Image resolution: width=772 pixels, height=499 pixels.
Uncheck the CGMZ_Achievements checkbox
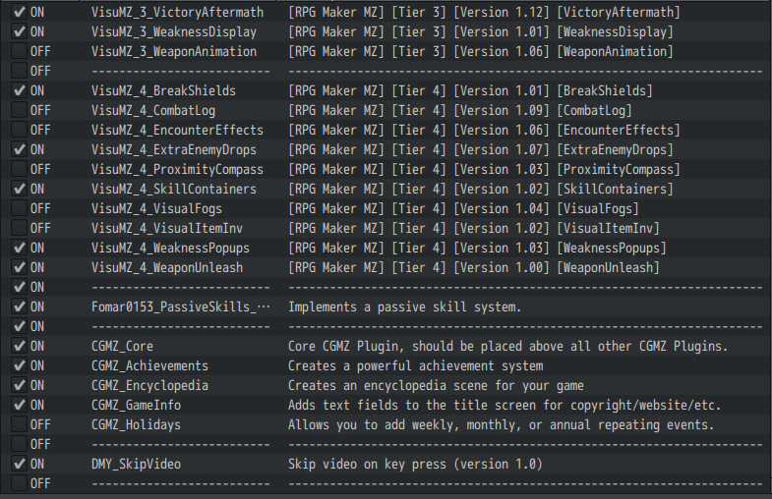(20, 365)
